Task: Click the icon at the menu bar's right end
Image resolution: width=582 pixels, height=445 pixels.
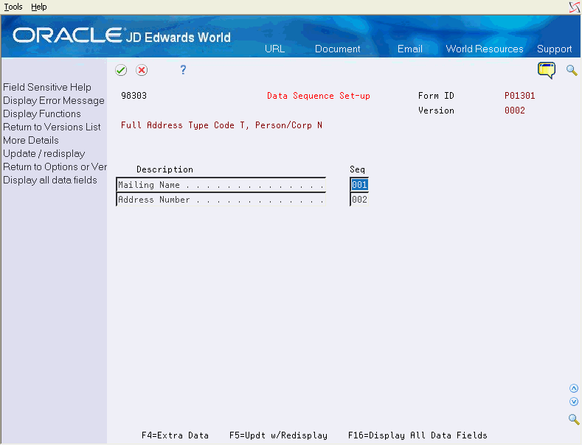Action: (575, 7)
